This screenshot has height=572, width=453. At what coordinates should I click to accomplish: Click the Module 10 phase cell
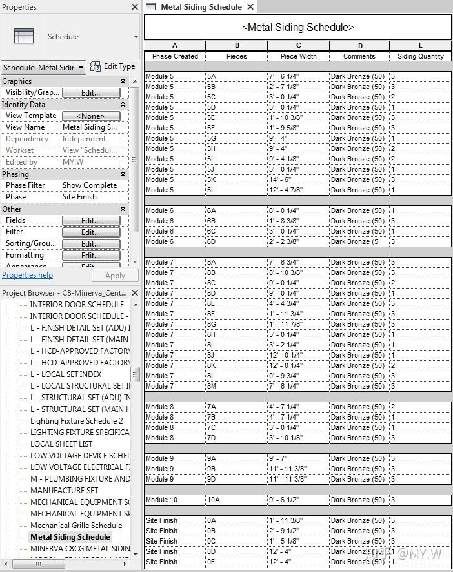tap(175, 500)
